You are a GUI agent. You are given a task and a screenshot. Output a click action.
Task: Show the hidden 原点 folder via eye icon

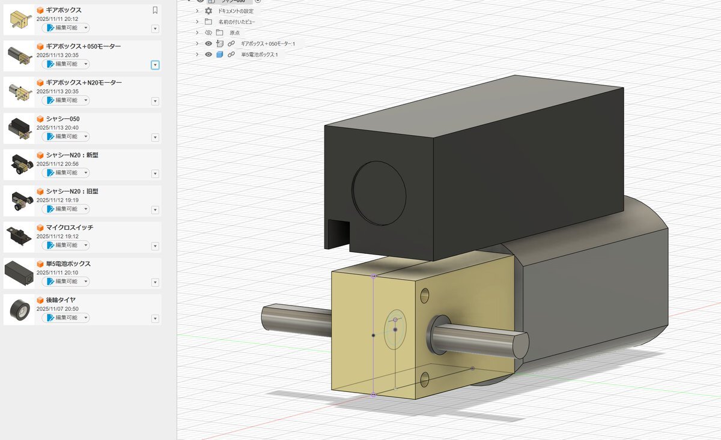(208, 32)
